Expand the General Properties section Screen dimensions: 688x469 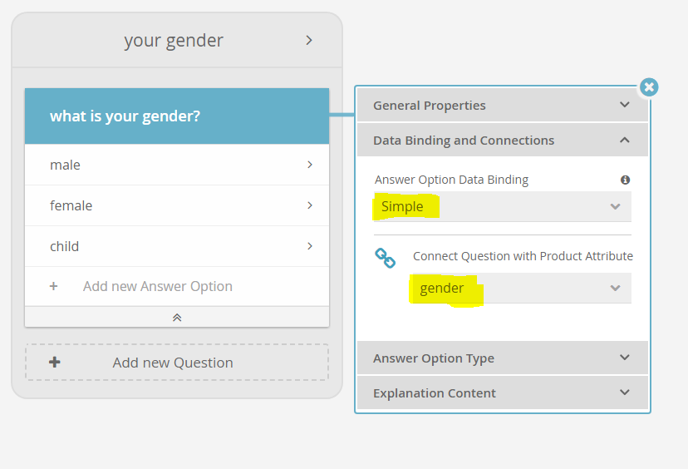(x=503, y=105)
